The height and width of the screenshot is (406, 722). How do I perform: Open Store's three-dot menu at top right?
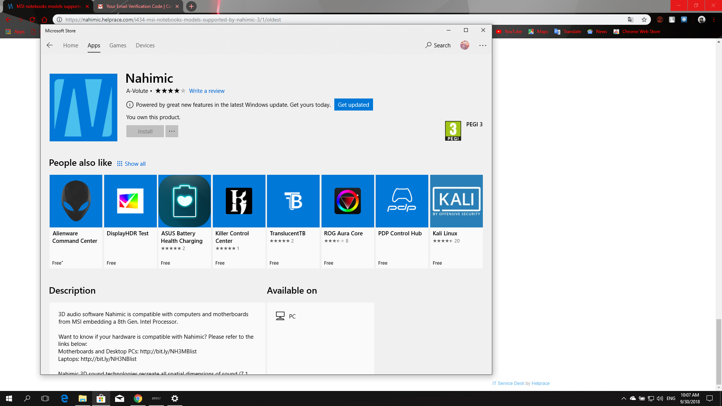click(x=483, y=45)
